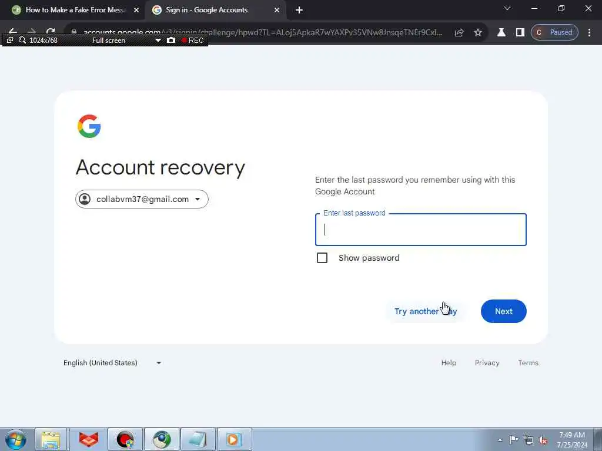The height and width of the screenshot is (451, 602).
Task: Click the Google G logo
Action: point(89,126)
